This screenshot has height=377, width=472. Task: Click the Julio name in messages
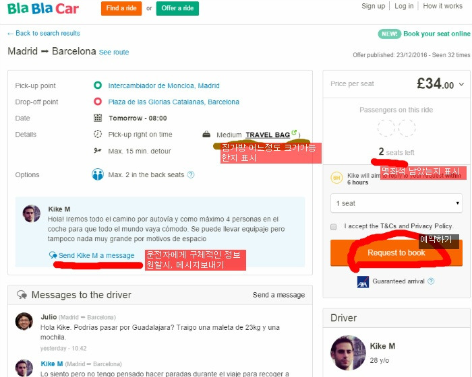pos(49,317)
